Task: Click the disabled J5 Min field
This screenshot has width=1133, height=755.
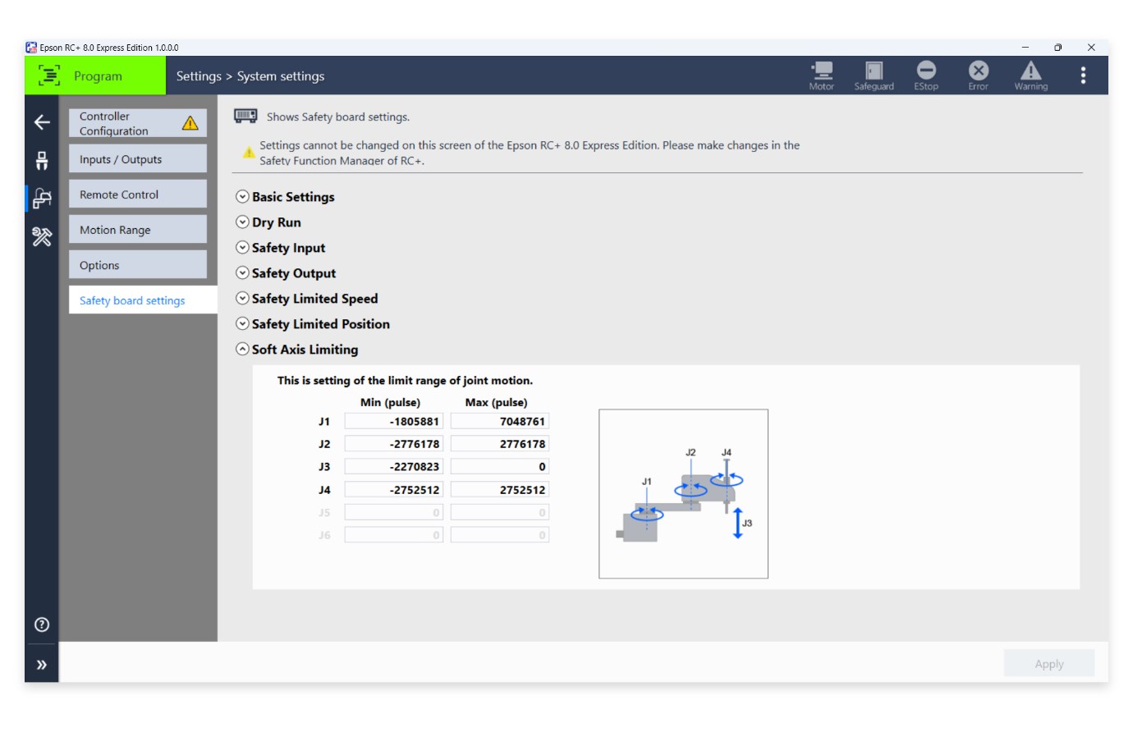Action: pyautogui.click(x=394, y=512)
